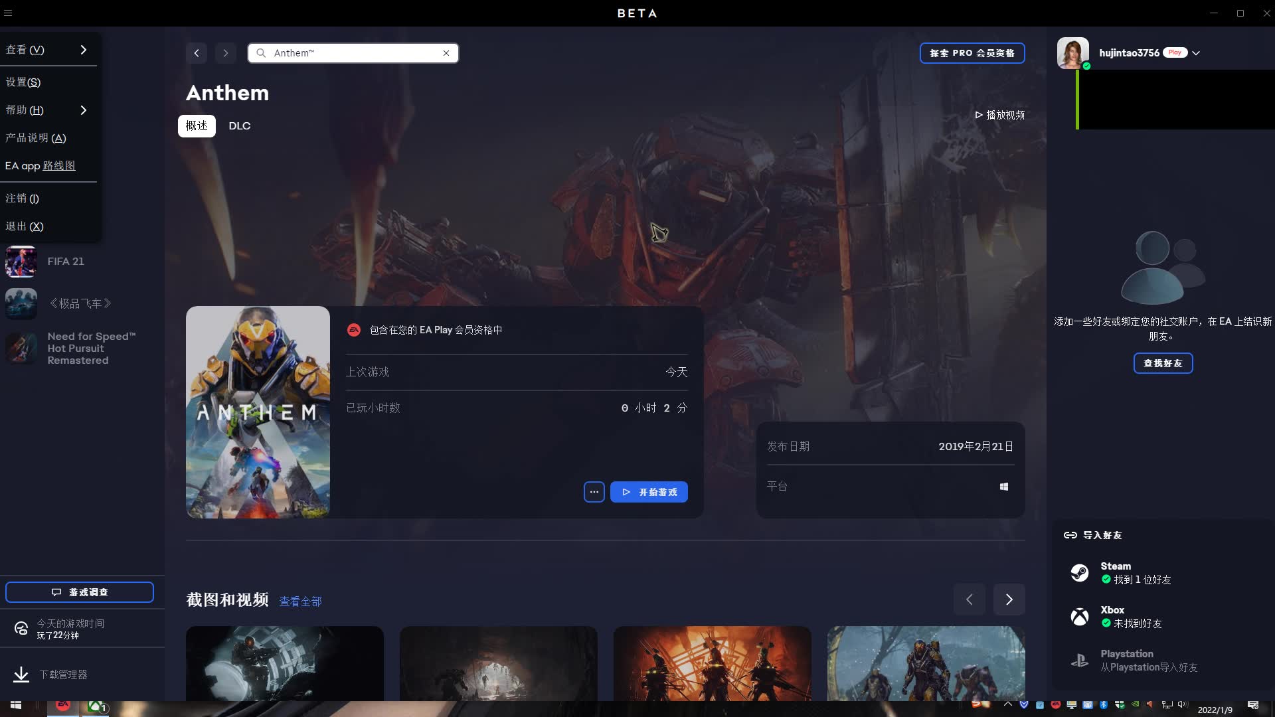Clear the Anthem search text

click(x=446, y=53)
